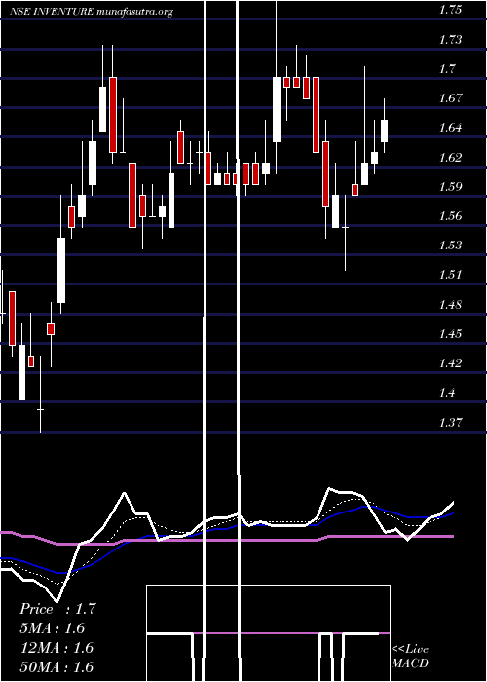Click the 1.51 price axis label
This screenshot has width=487, height=682.
[x=450, y=275]
